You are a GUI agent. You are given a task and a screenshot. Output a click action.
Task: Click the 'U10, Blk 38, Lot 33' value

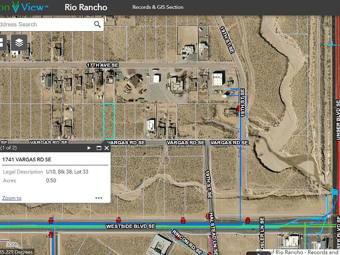click(x=67, y=172)
